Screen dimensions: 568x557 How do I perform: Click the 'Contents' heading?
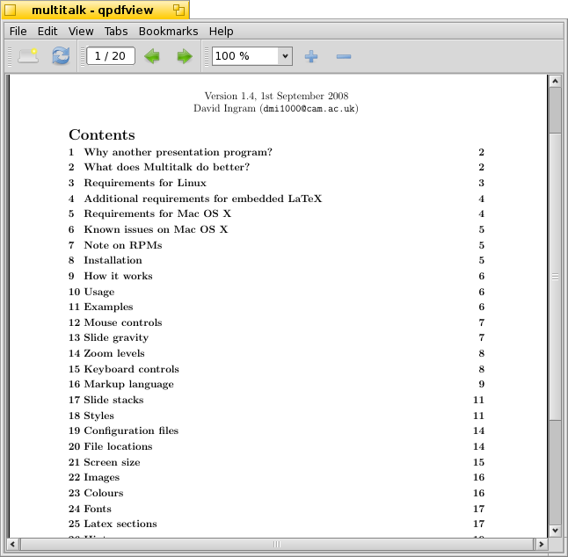(x=102, y=134)
